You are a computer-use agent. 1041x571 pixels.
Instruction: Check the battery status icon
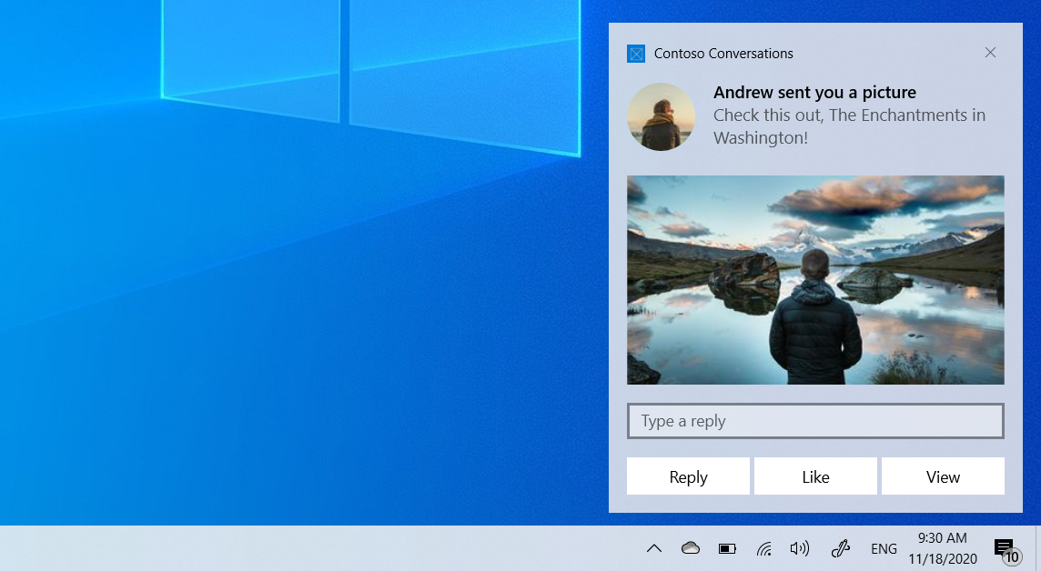(x=726, y=548)
